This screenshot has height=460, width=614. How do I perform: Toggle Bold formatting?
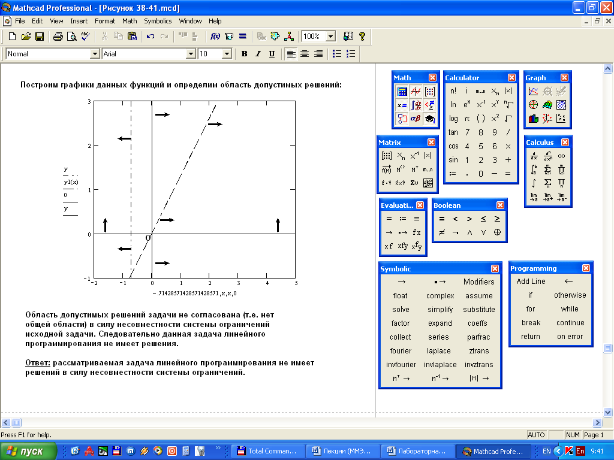click(x=245, y=54)
